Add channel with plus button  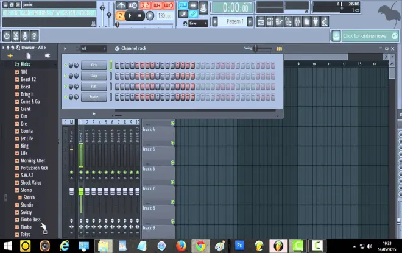94,114
